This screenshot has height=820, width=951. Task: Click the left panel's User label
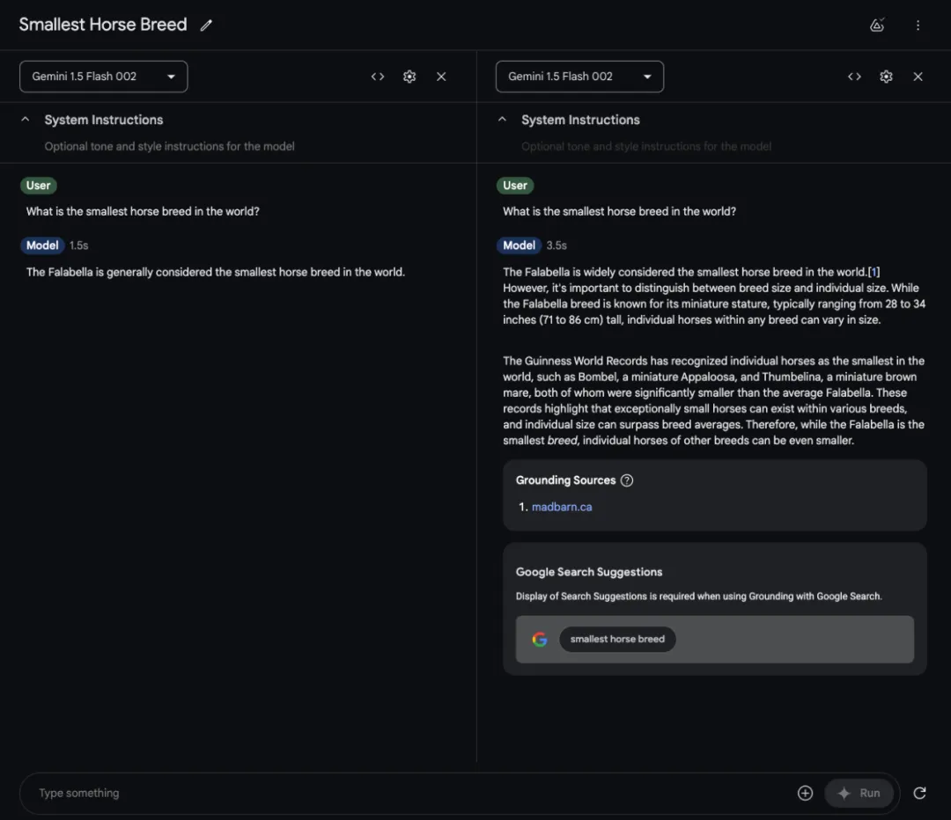[x=38, y=186]
